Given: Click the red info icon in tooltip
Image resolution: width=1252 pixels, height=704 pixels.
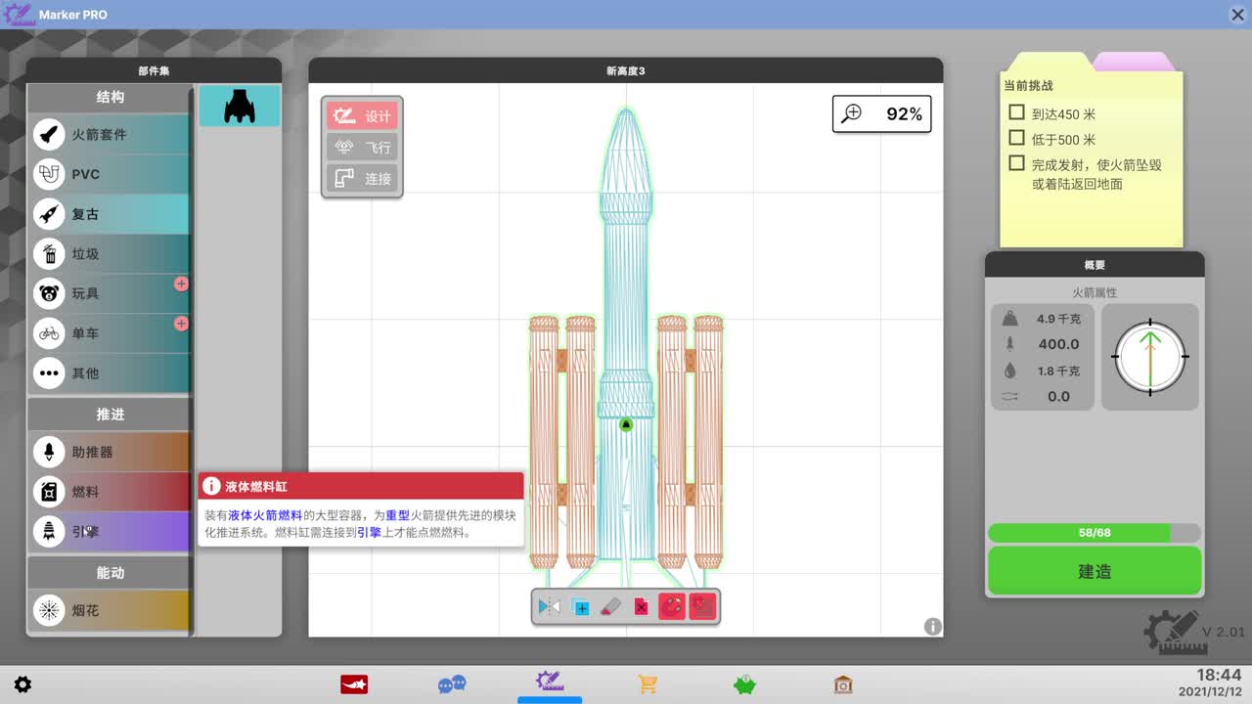Looking at the screenshot, I should coord(210,486).
